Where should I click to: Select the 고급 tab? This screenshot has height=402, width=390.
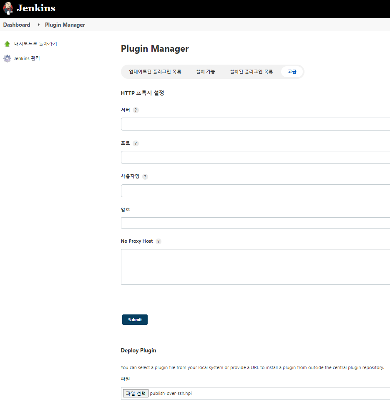click(x=292, y=72)
